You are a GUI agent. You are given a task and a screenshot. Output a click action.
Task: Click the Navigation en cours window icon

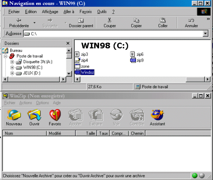(5, 3)
